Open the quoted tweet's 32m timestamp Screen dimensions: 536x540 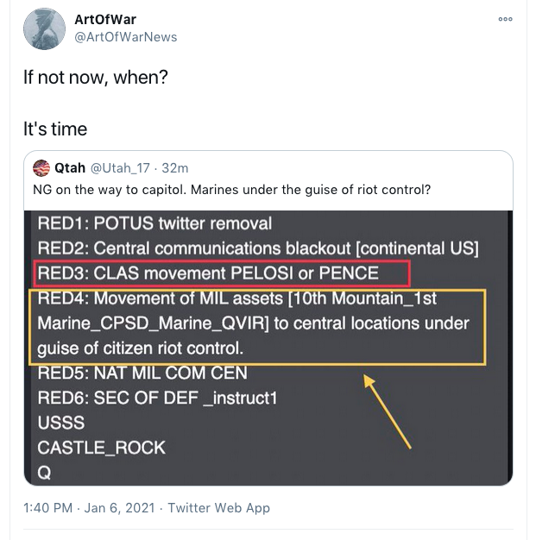click(175, 167)
